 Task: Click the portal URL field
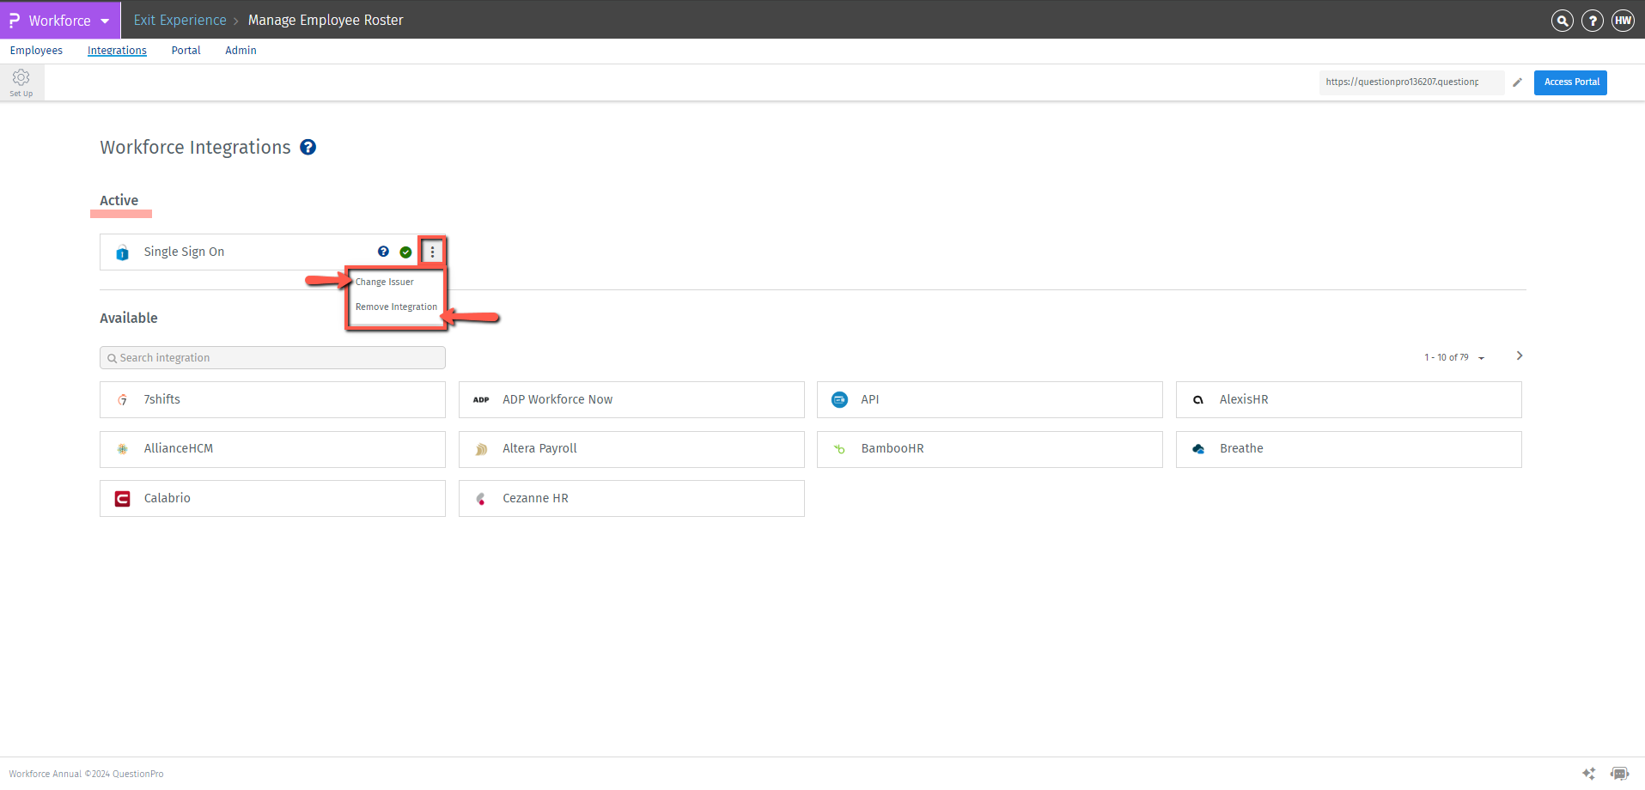1411,82
